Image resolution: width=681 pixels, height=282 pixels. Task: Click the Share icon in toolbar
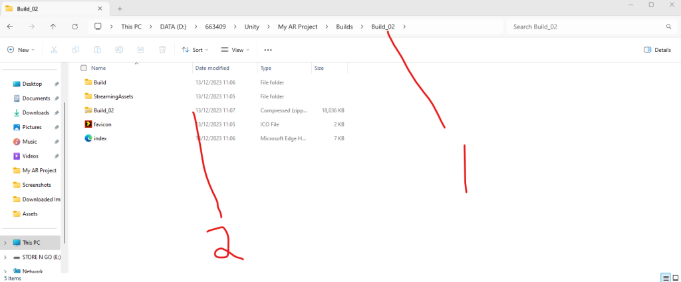tap(140, 50)
